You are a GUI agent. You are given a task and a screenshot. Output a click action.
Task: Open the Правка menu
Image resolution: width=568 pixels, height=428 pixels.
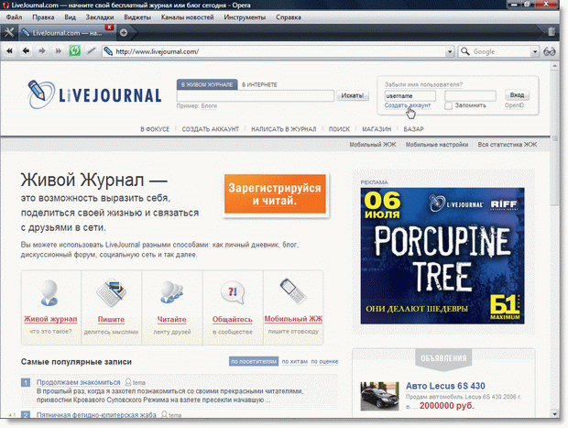[43, 17]
